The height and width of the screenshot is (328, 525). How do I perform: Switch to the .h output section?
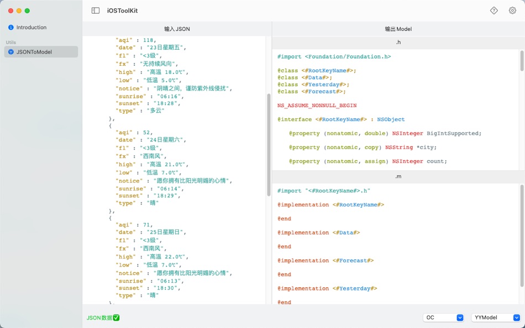(x=397, y=41)
